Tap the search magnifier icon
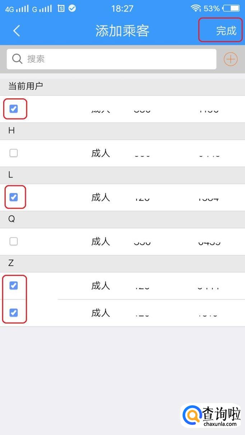This screenshot has height=435, width=245. pos(17,59)
